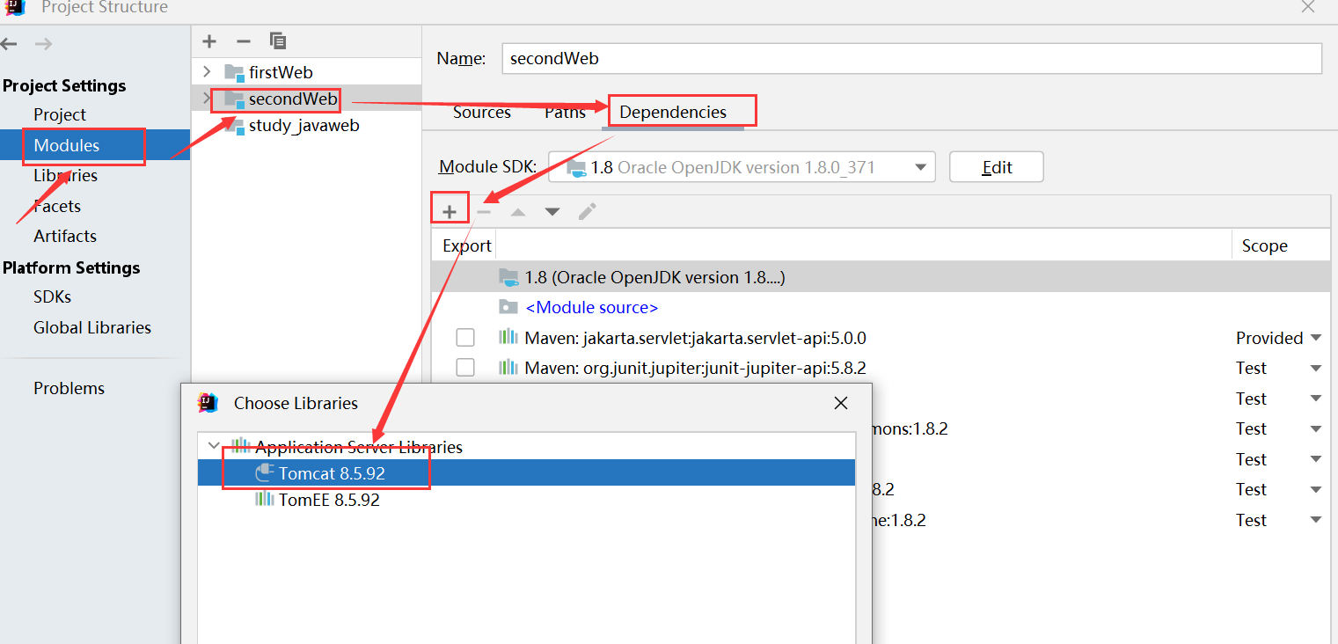This screenshot has height=644, width=1338.
Task: Copy the selected module icon
Action: point(278,40)
